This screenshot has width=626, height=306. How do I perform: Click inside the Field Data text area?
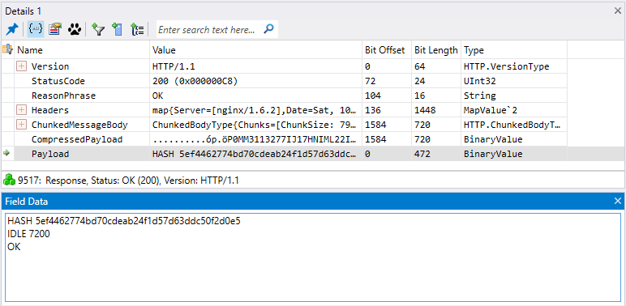(x=313, y=257)
